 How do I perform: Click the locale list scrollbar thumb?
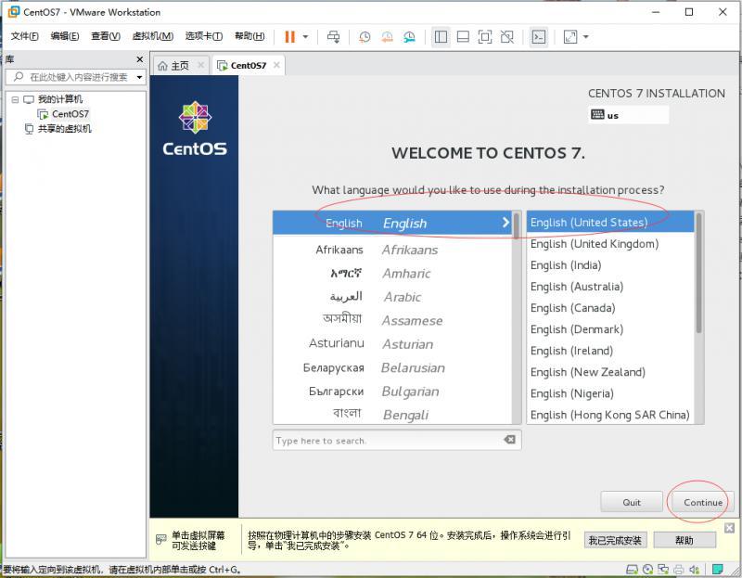[699, 273]
